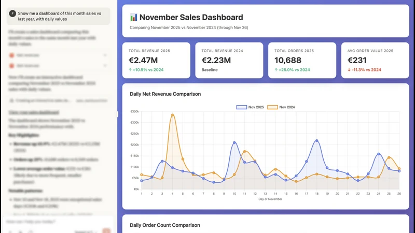Click the '26' x-axis day label
Screen dimensions: 415x233
pyautogui.click(x=399, y=194)
